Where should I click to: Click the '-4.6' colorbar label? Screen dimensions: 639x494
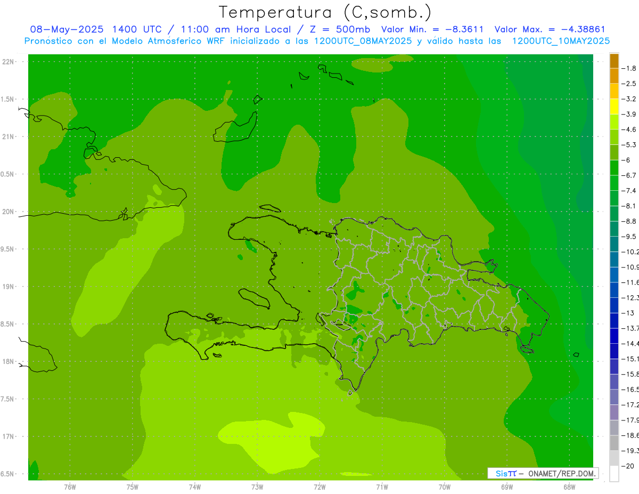point(629,129)
